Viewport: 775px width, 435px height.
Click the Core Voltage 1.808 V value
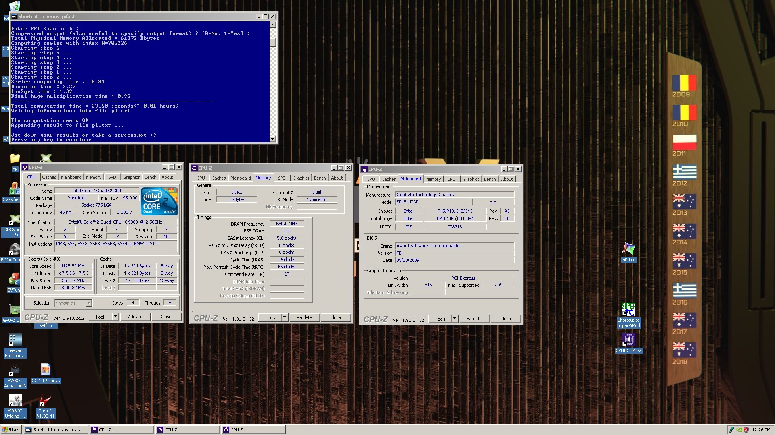[124, 212]
